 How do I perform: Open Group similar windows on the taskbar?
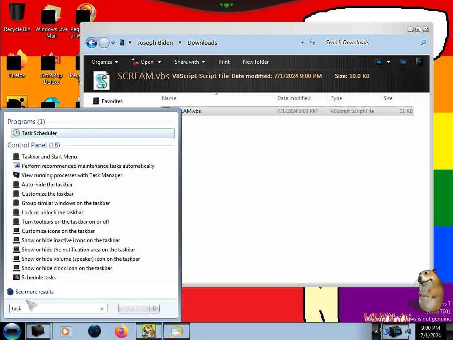point(61,203)
